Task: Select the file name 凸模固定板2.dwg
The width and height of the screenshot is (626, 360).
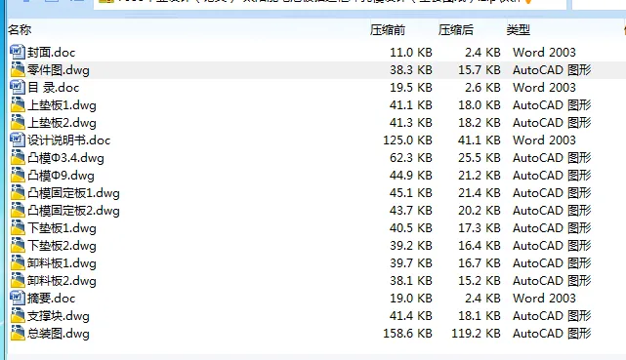Action: coord(73,210)
